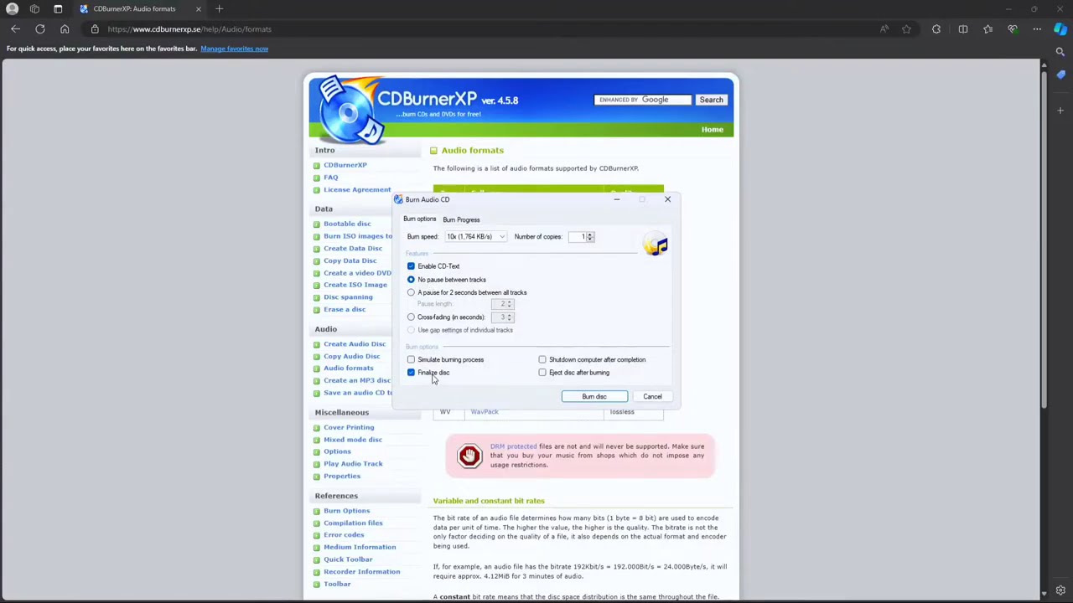Click the cross-fading seconds spinner
Screen dimensions: 1073x603
(509, 317)
